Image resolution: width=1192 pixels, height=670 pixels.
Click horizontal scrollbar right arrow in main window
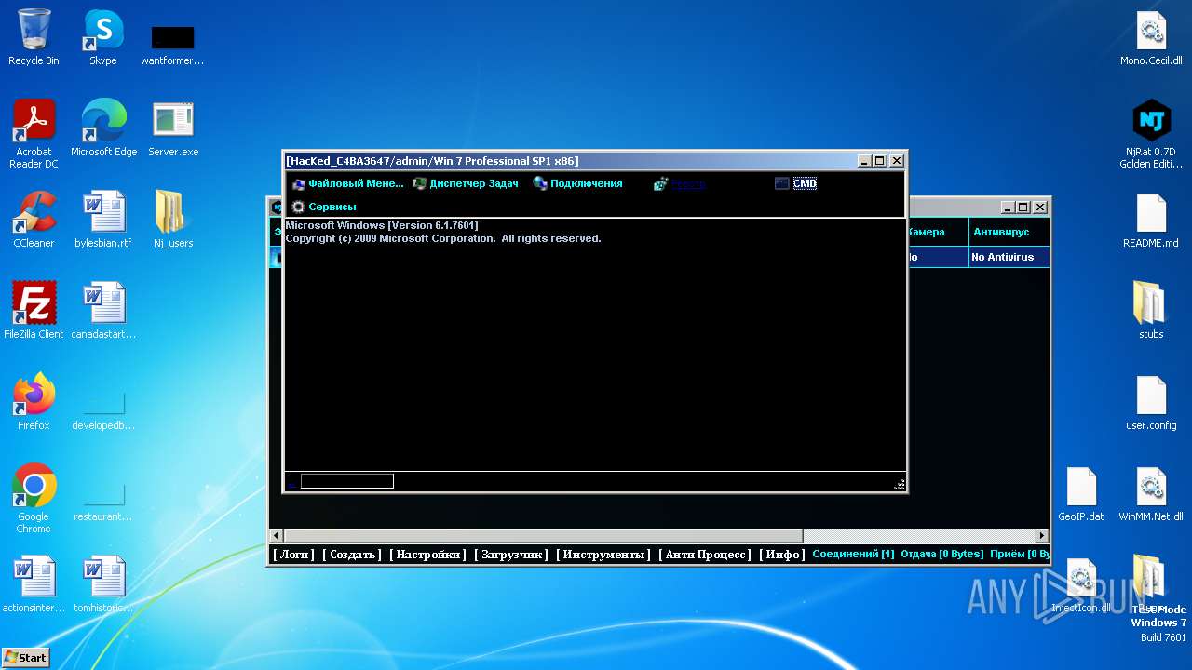[1042, 536]
